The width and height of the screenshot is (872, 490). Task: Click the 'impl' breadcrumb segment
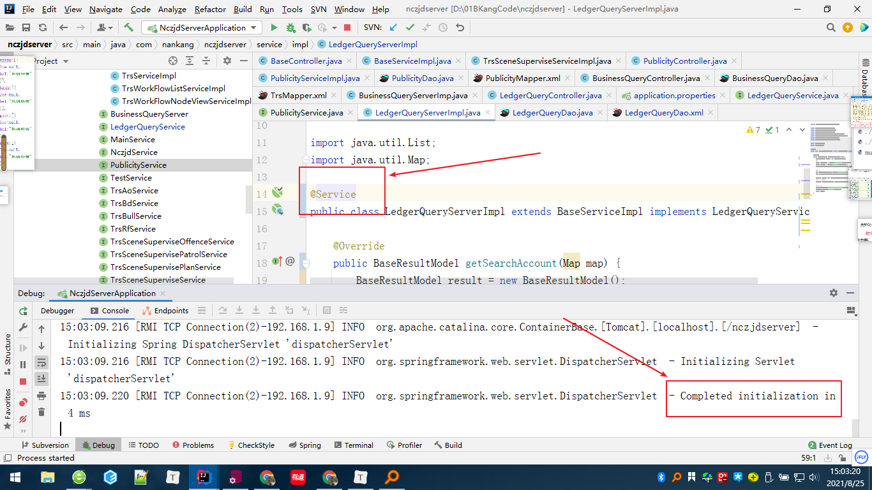[300, 44]
